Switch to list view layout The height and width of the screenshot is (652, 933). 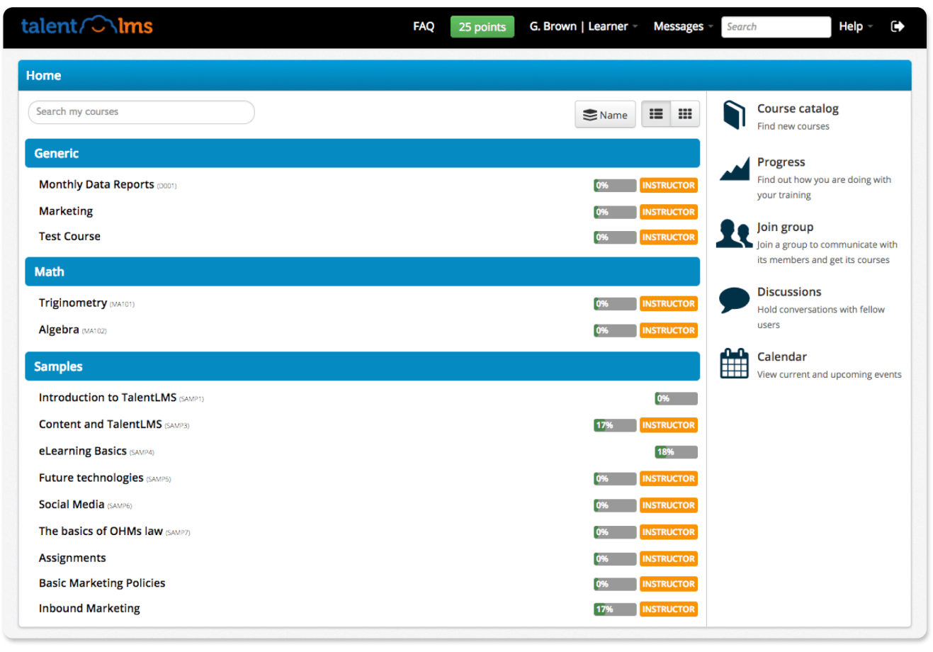point(656,114)
